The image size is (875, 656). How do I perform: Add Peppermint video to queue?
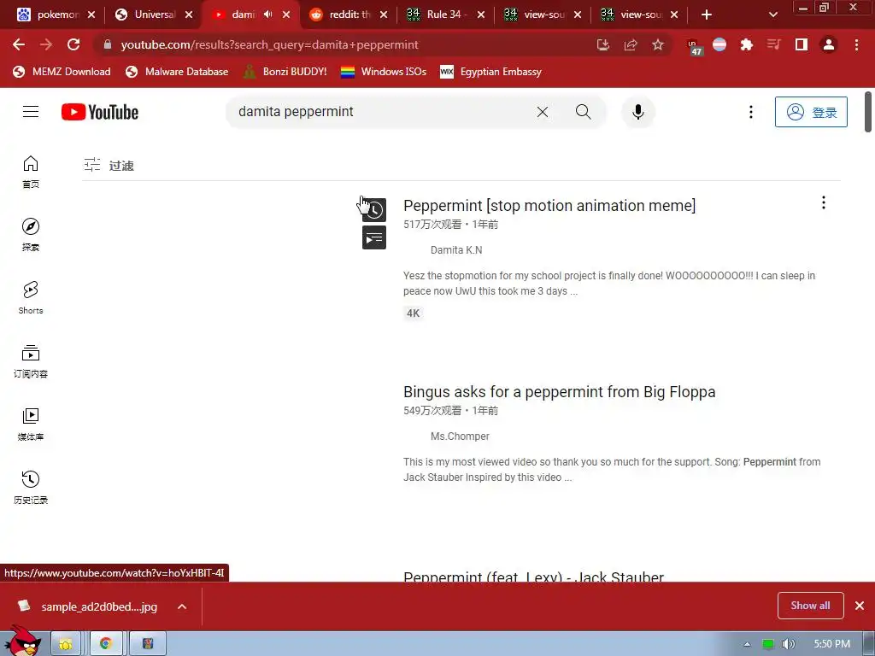coord(374,238)
